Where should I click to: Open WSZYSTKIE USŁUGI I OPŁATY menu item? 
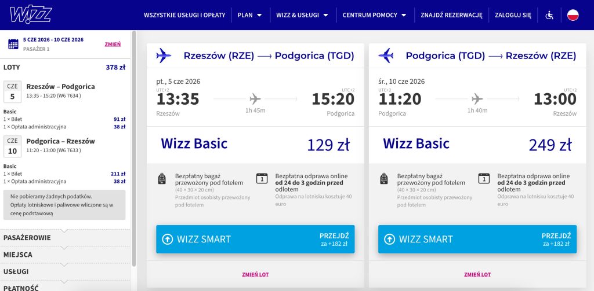click(x=184, y=15)
